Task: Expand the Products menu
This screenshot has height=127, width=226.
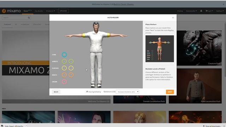Action: (x=50, y=11)
